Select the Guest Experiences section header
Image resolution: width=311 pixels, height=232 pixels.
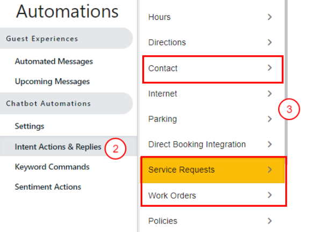tap(66, 39)
